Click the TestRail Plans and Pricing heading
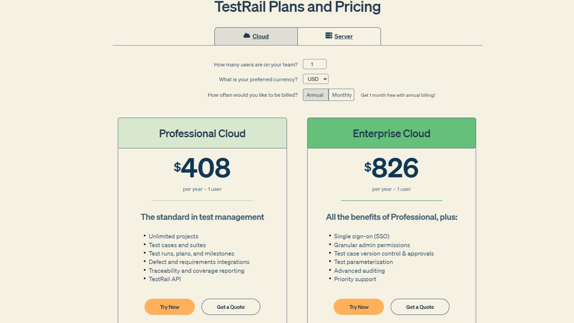This screenshot has width=574, height=323. point(297,7)
